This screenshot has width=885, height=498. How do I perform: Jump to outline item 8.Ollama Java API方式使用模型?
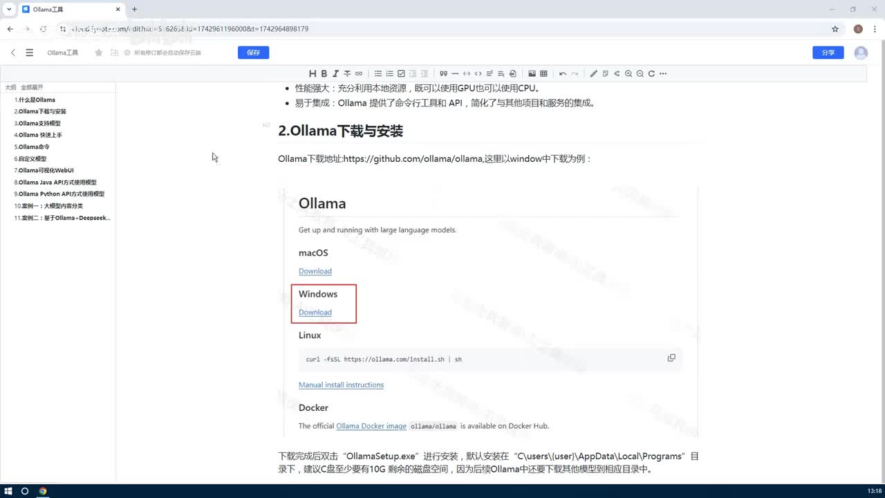(x=55, y=182)
